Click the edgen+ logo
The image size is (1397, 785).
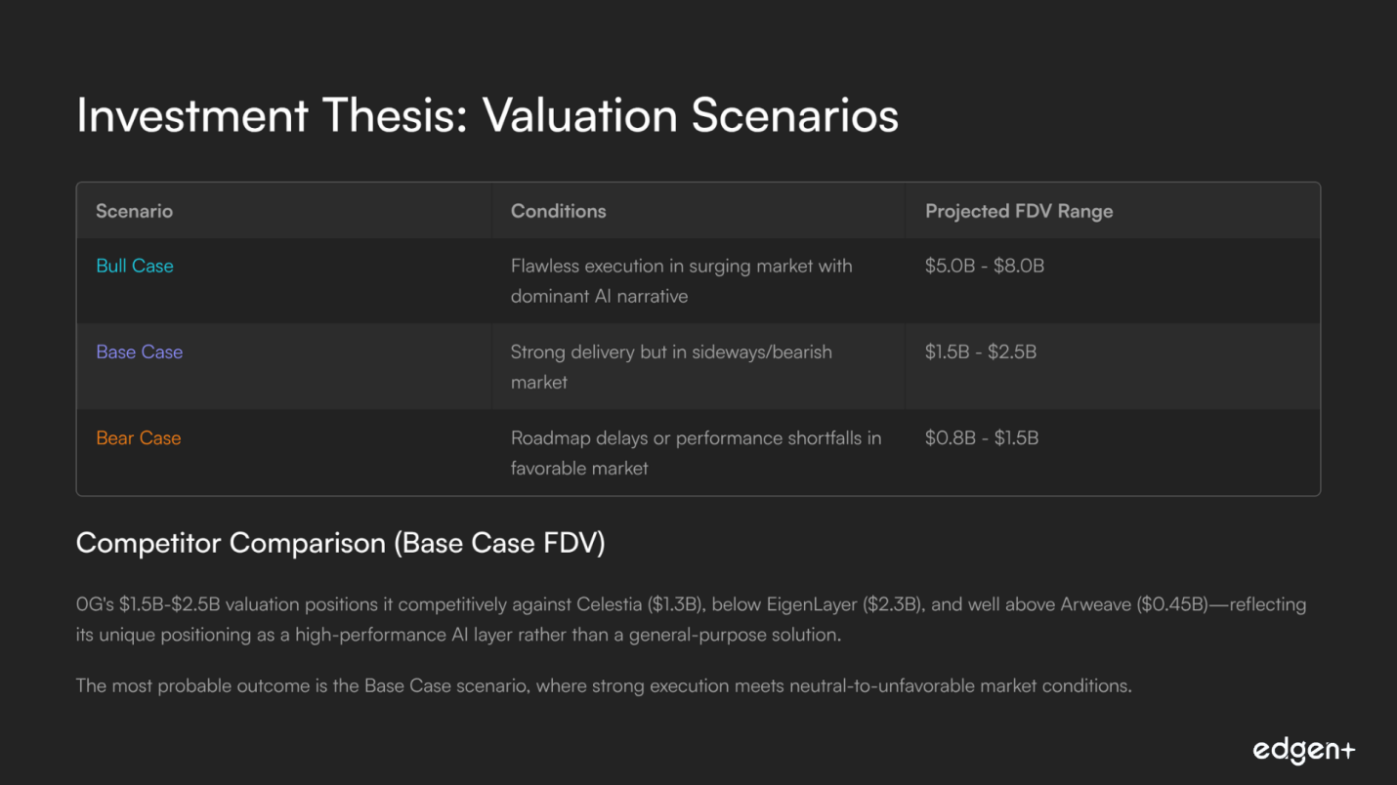coord(1303,750)
